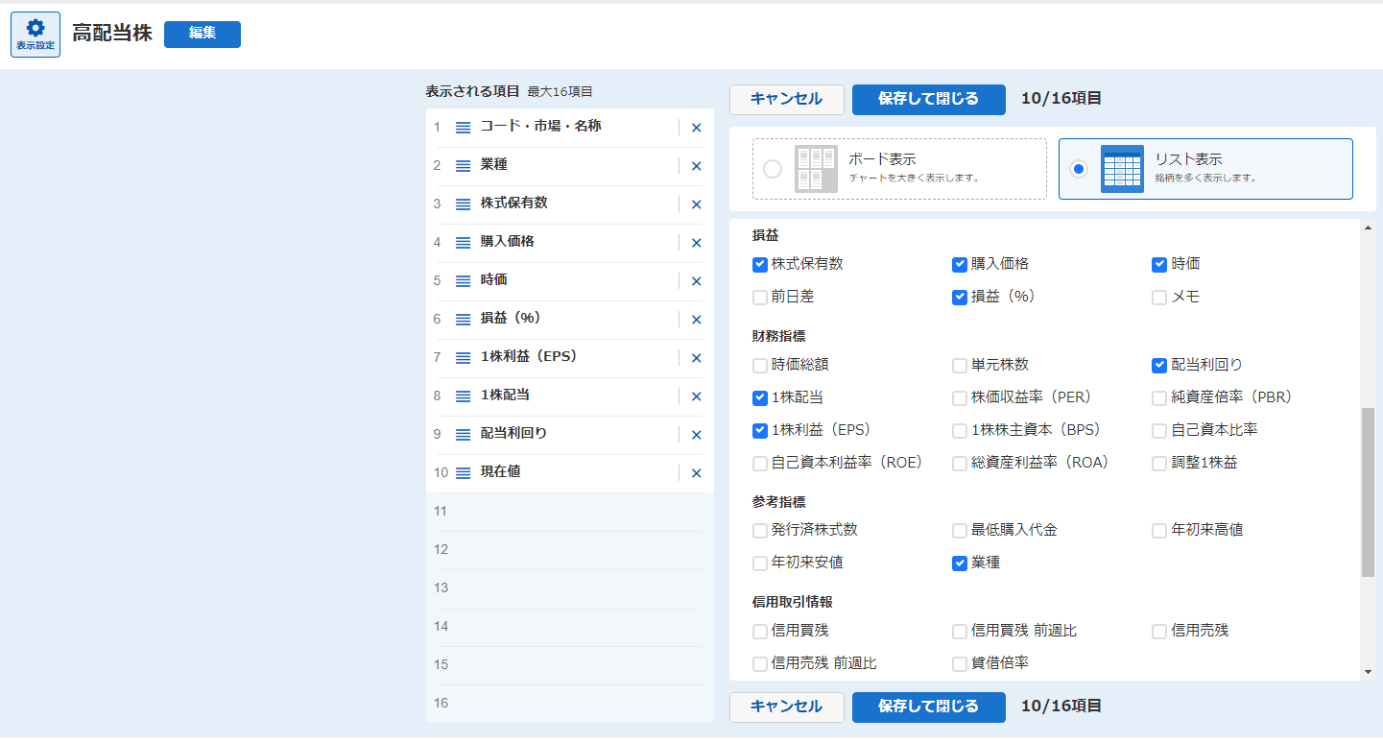This screenshot has width=1383, height=743.
Task: Uncheck the 1株利益(EPS) checkbox
Action: [760, 431]
